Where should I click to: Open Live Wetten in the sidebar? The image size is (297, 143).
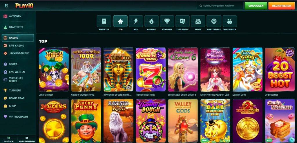pos(18,72)
